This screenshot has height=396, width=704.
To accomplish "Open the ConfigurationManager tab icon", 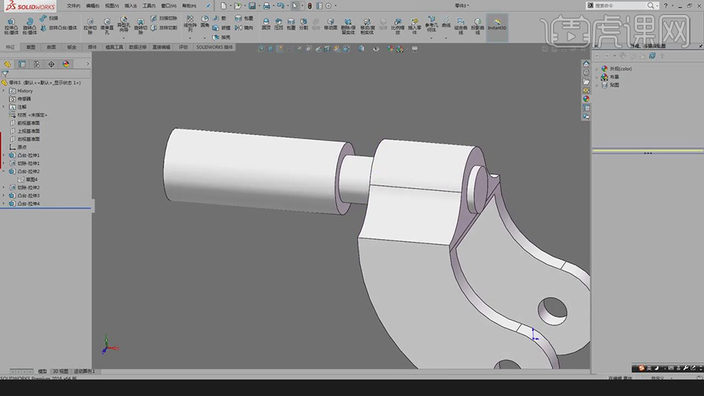I will click(36, 64).
